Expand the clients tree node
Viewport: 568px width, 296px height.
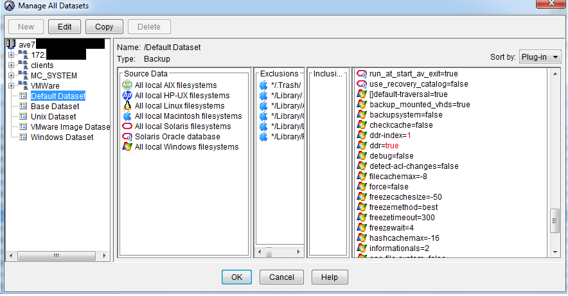click(11, 65)
